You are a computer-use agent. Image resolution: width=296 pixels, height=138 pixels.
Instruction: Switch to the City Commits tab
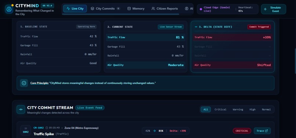105,9
